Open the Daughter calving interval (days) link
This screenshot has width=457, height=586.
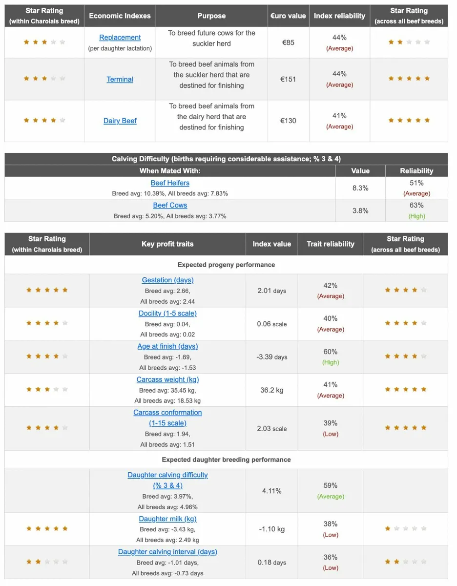[167, 552]
